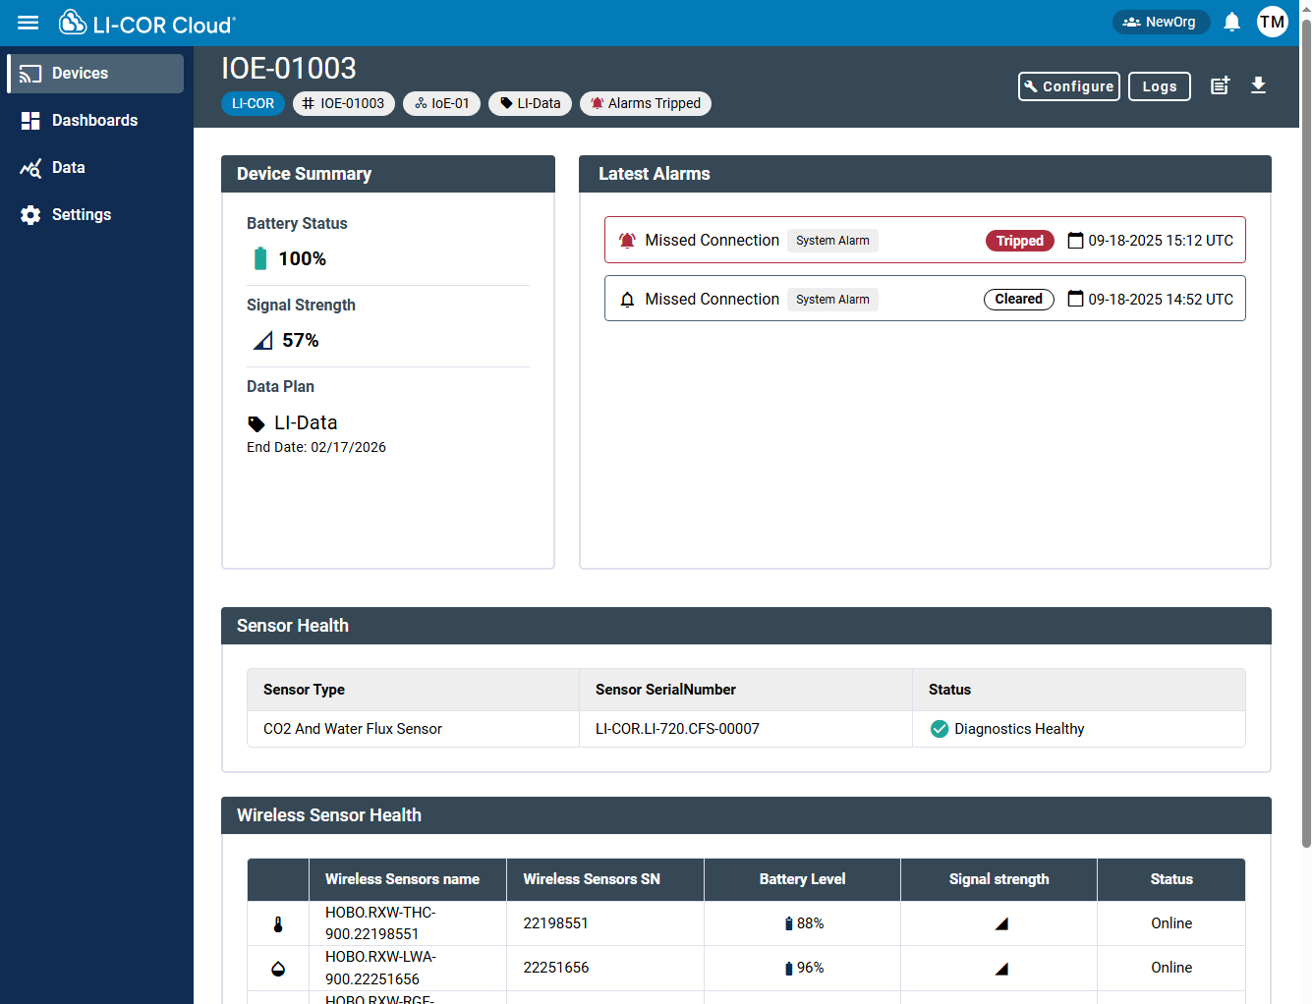
Task: Go to Devices in sidebar
Action: 95,74
